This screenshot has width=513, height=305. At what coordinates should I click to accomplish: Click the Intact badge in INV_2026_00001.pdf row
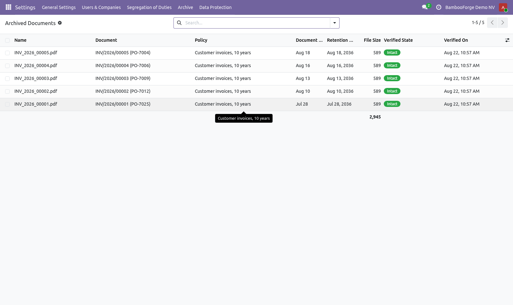[x=392, y=104]
